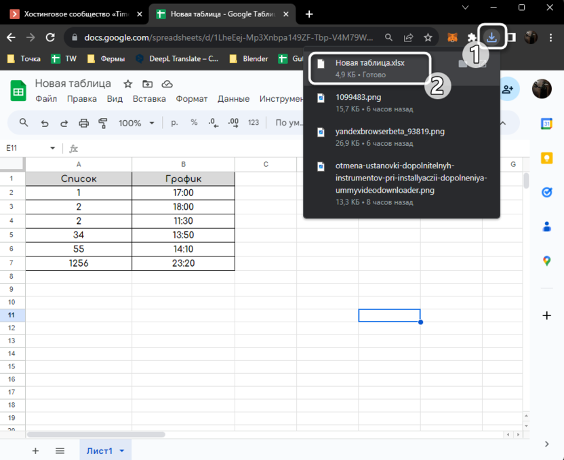
Task: Open downloaded file Новая таблица.xlsx
Action: (369, 63)
